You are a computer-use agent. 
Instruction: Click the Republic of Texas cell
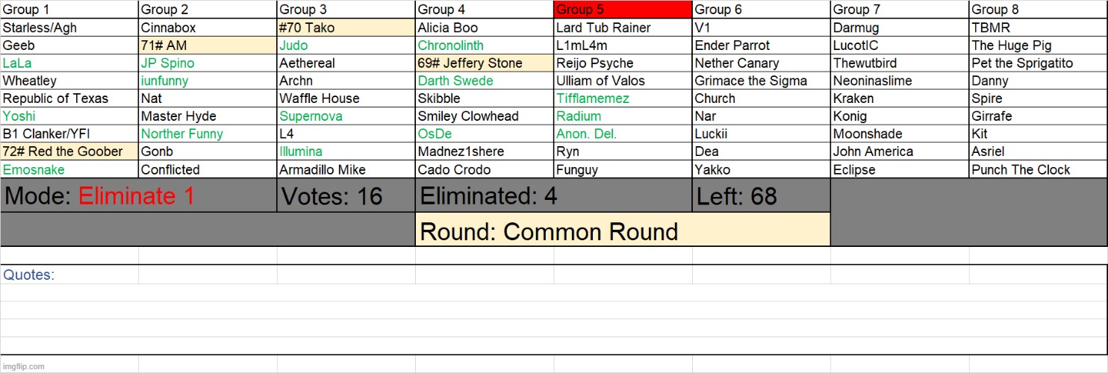(x=56, y=98)
